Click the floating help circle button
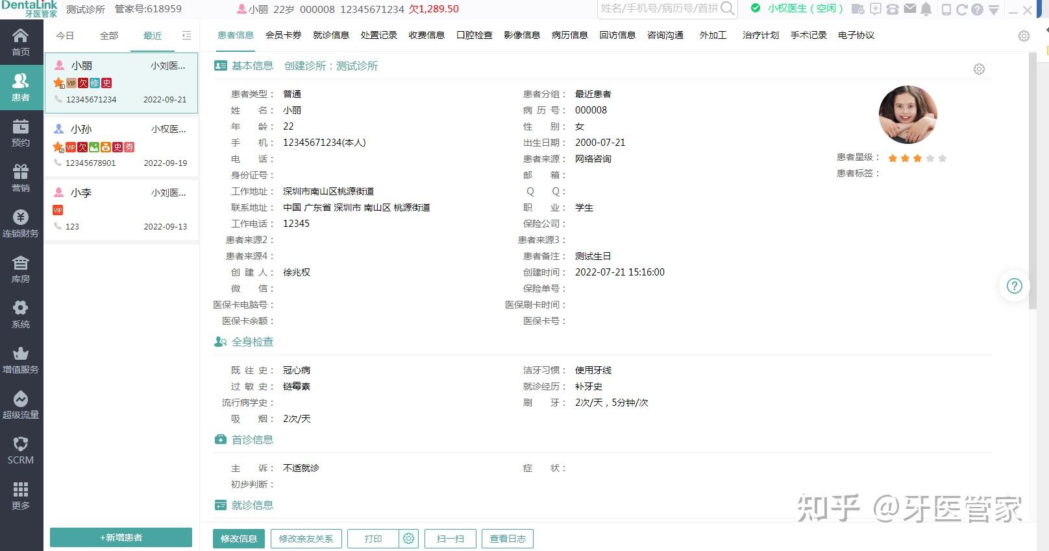 click(1014, 286)
